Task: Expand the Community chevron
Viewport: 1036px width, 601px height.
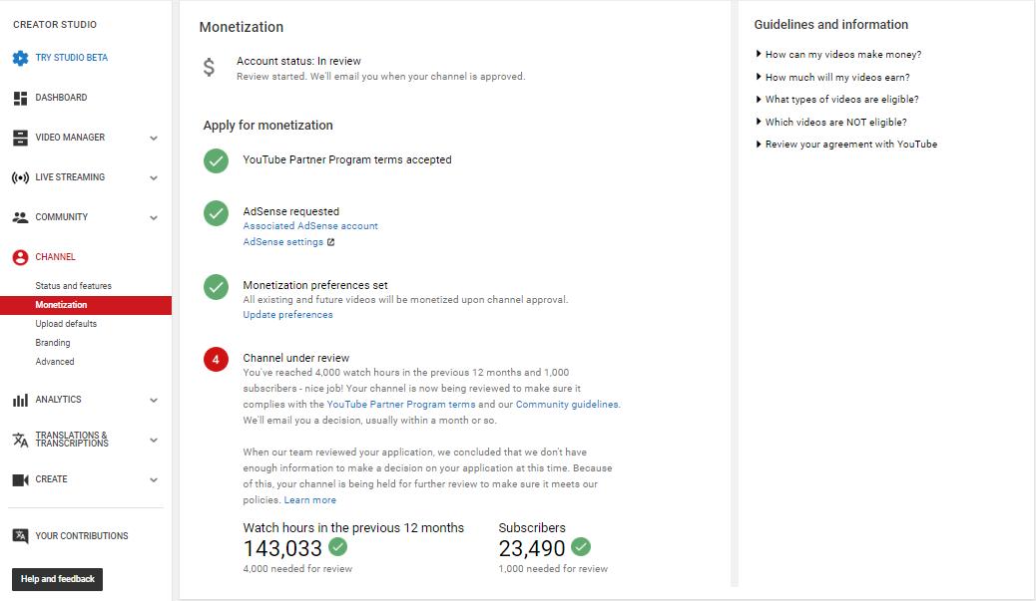Action: (x=154, y=218)
